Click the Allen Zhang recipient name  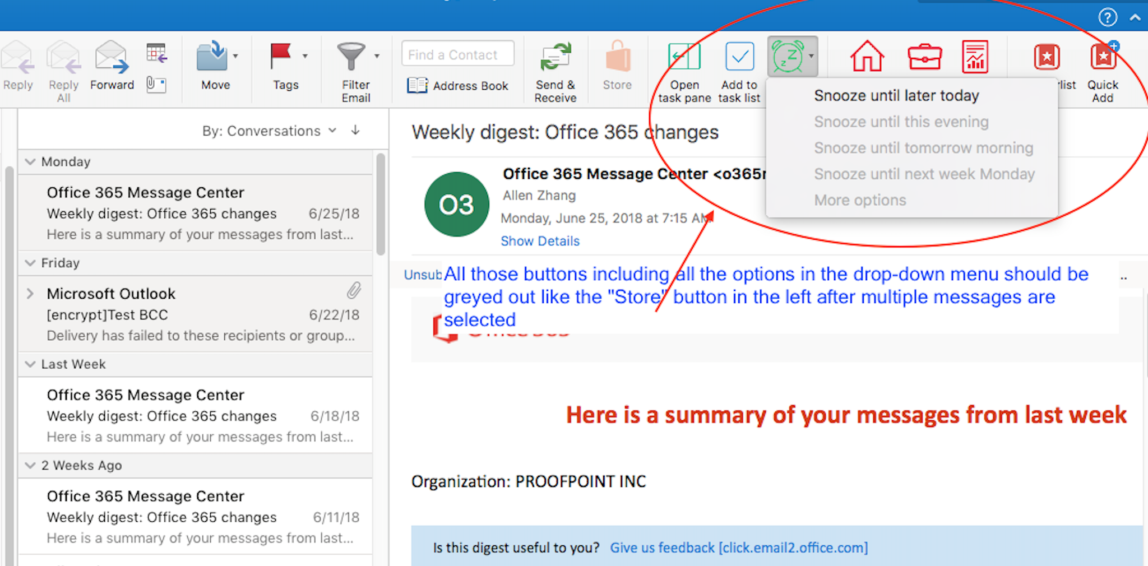click(539, 196)
